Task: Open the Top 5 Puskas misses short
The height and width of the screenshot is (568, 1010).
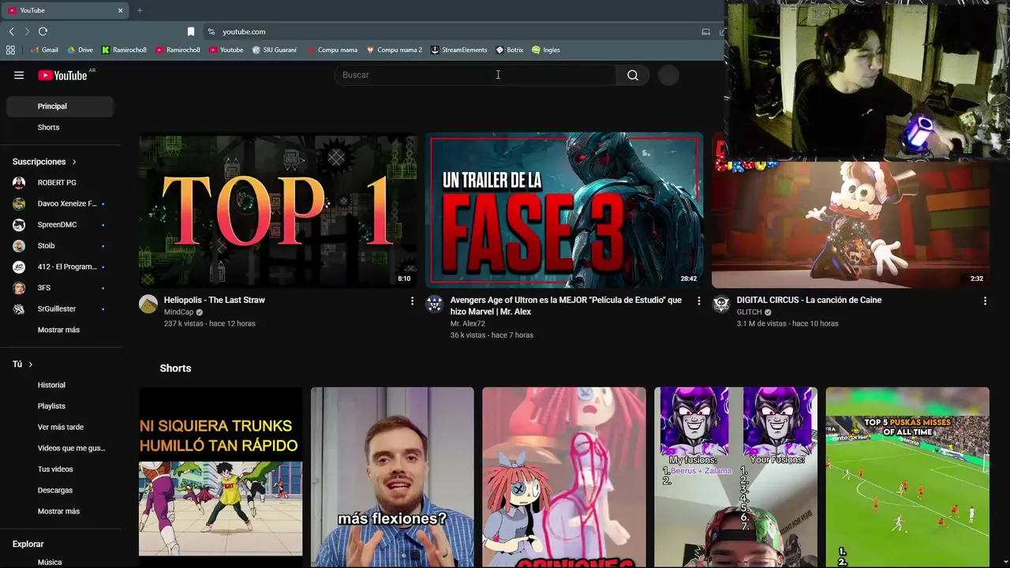Action: [907, 477]
